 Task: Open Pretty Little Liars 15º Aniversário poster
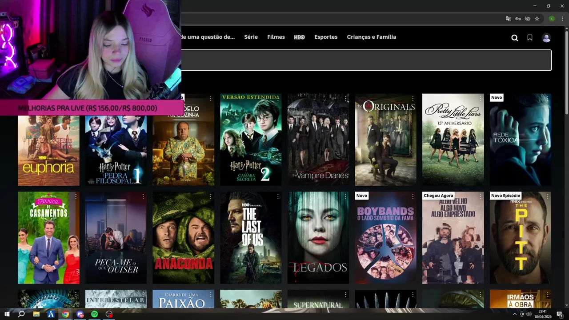tap(453, 140)
